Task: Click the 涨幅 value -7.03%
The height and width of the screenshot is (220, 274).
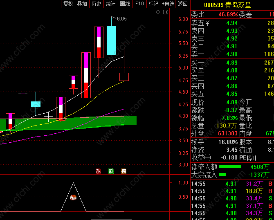Action: tap(229, 118)
